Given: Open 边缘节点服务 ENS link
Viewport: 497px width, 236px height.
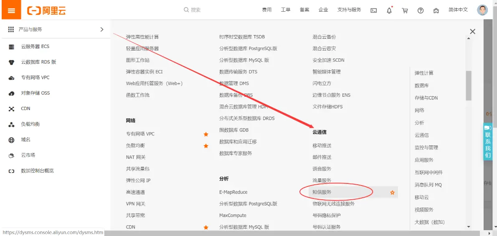Looking at the screenshot, I should pos(331,95).
